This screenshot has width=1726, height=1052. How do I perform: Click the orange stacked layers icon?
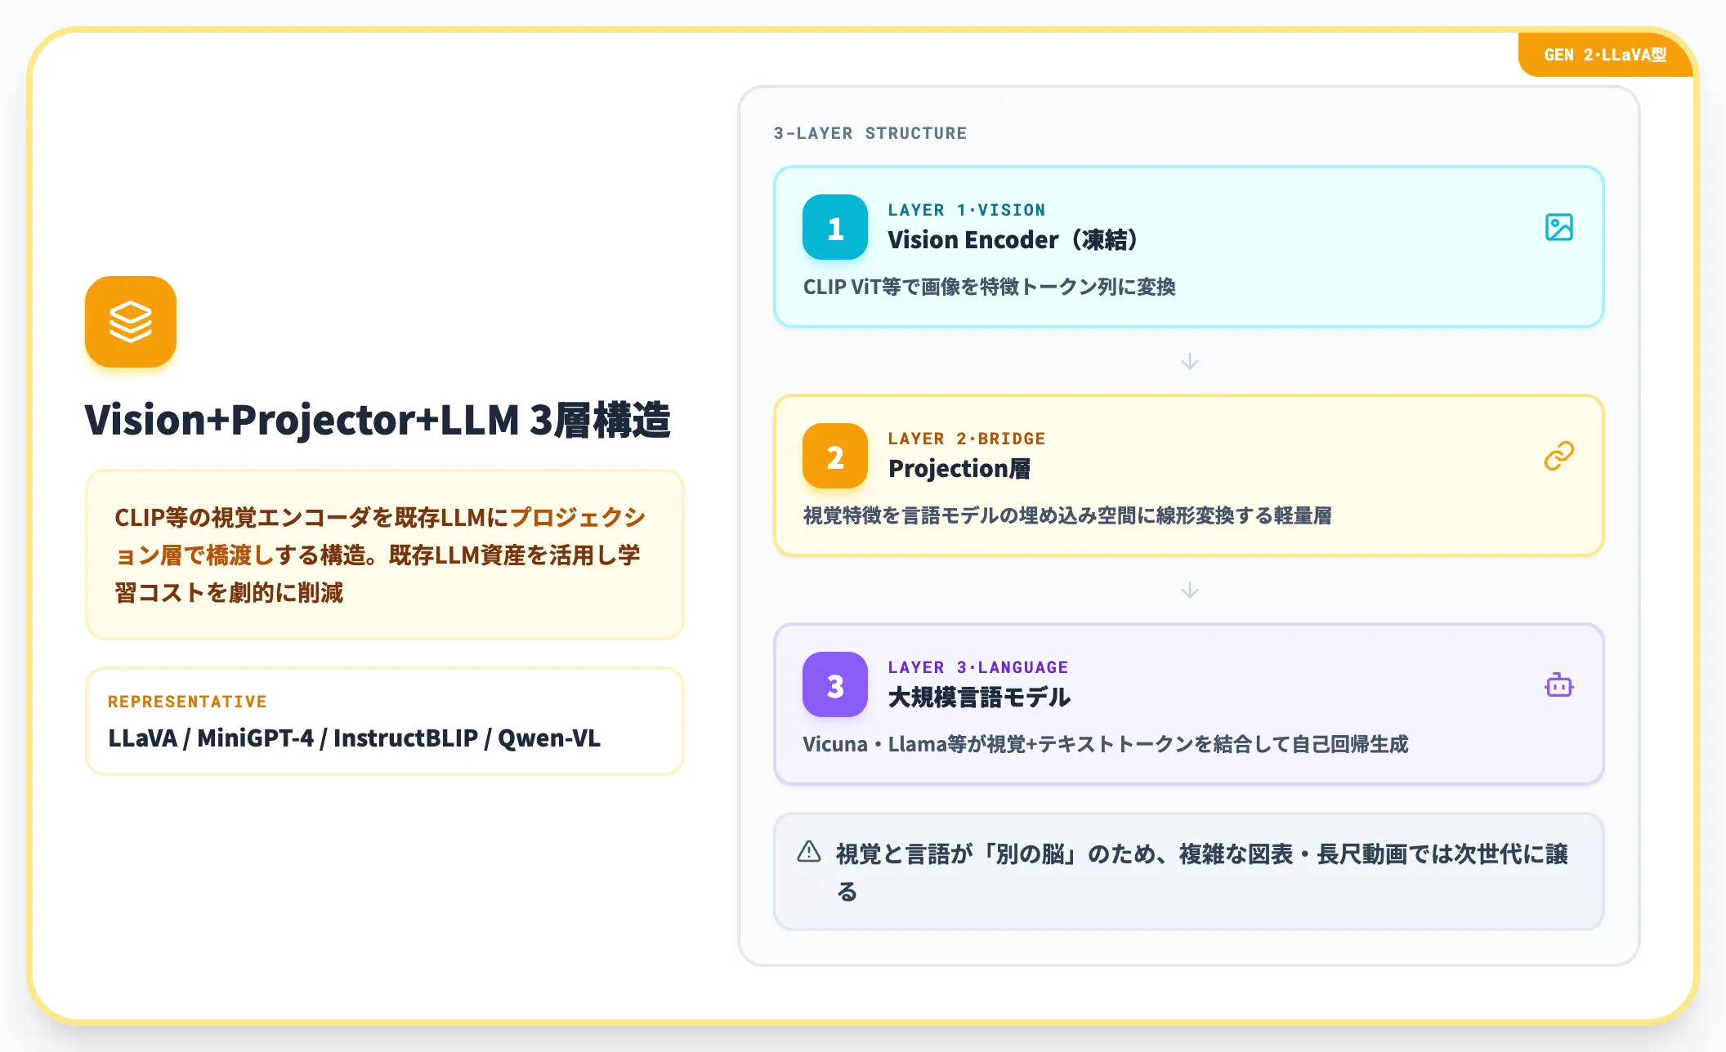tap(131, 322)
